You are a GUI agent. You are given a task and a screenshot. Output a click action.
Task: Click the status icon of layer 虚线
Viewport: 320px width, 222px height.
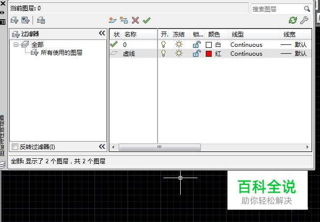coord(114,53)
